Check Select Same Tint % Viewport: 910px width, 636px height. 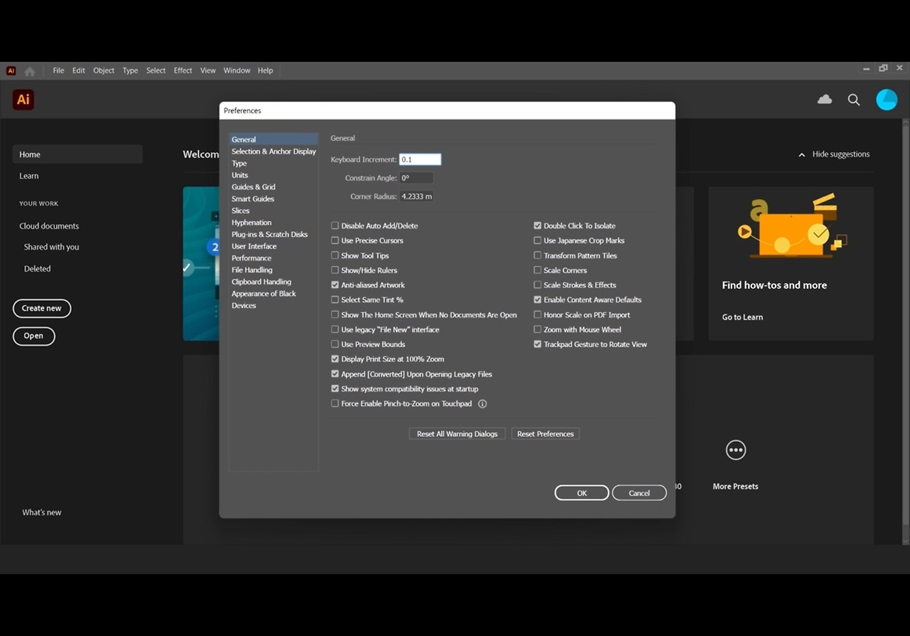click(x=335, y=300)
